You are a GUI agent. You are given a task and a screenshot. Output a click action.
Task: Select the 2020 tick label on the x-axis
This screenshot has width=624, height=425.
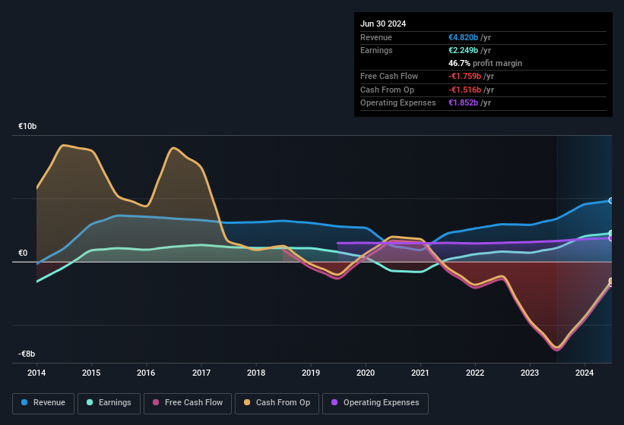pos(366,373)
